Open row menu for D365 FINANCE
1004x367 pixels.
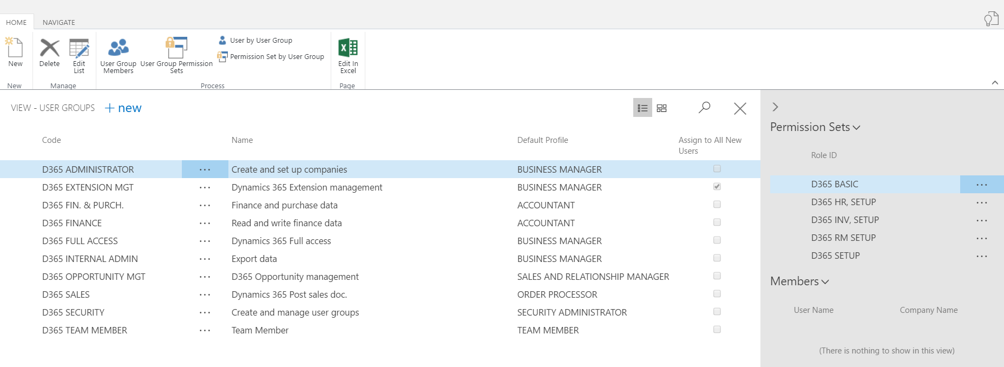pos(205,223)
